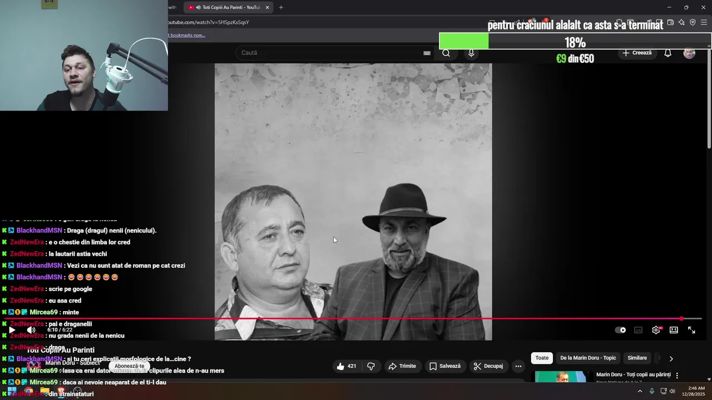Exit fullscreen with the corner arrows icon
The height and width of the screenshot is (400, 712).
point(691,330)
